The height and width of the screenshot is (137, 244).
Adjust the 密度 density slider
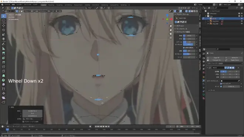(189, 35)
